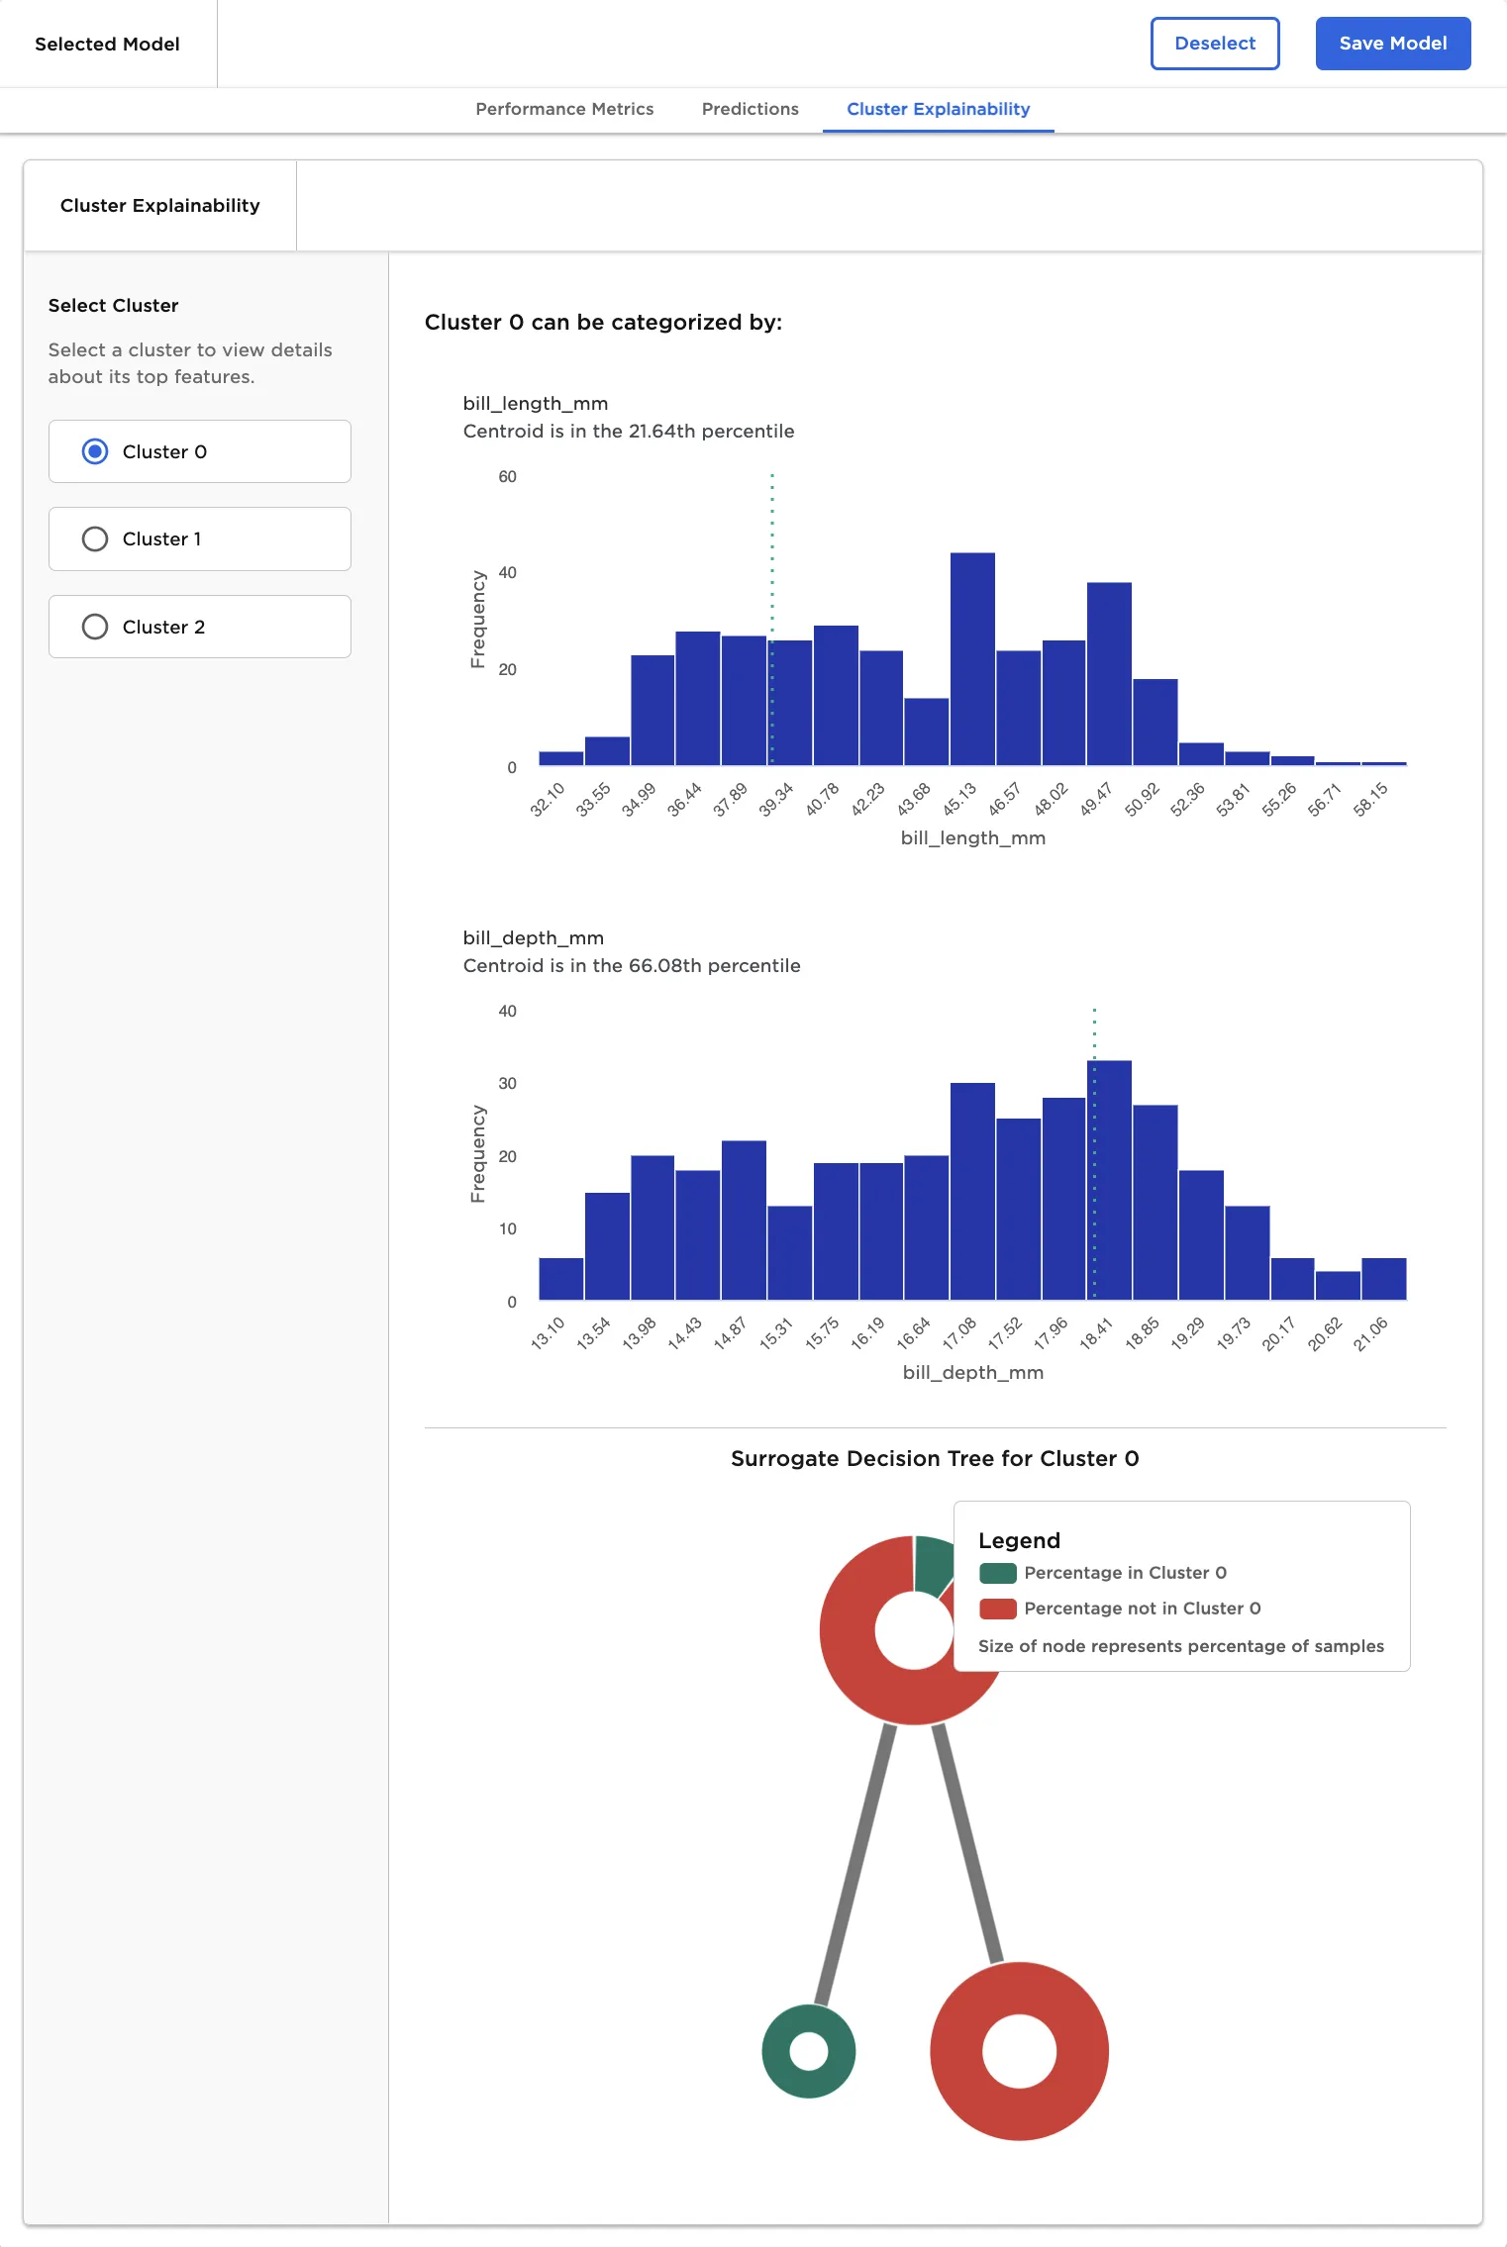Click red 'Percentage not in Cluster 0' swatch
Viewport: 1507px width, 2247px height.
(x=997, y=1609)
